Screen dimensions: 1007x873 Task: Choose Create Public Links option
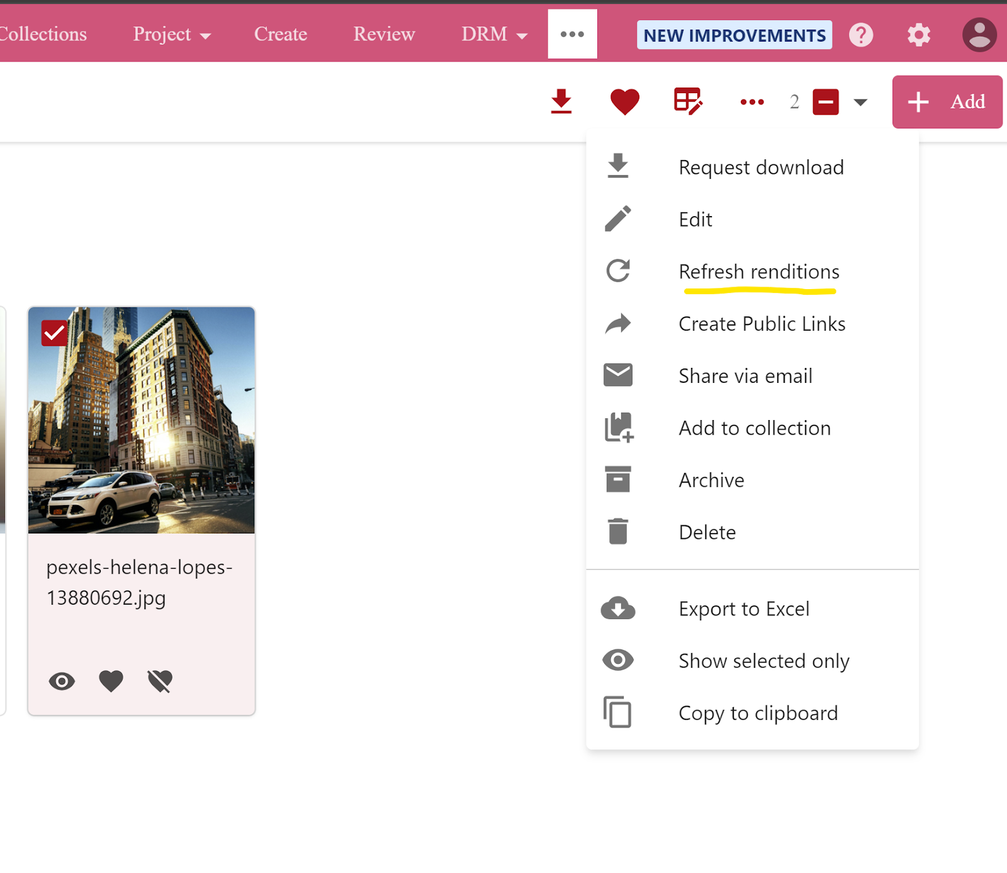[752, 324]
